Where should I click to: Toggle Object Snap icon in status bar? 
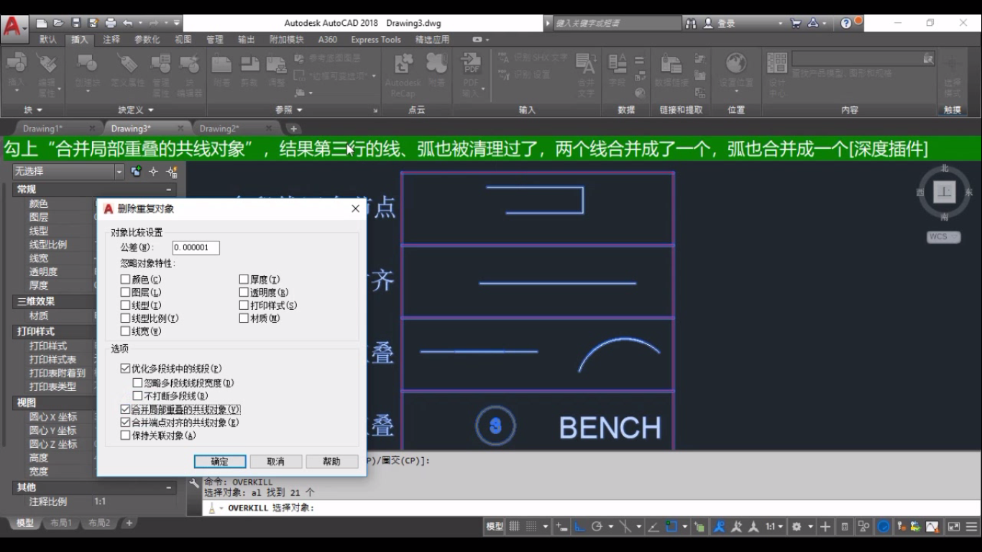pyautogui.click(x=671, y=527)
